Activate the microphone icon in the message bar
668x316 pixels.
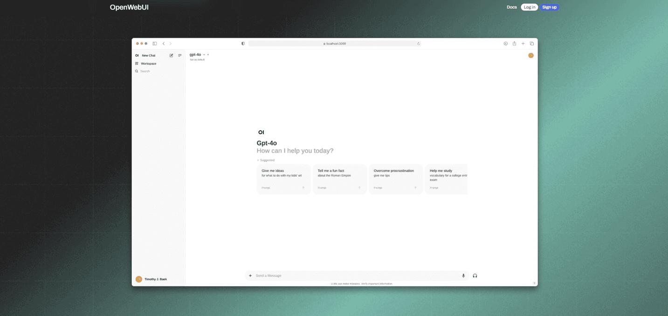pyautogui.click(x=463, y=276)
